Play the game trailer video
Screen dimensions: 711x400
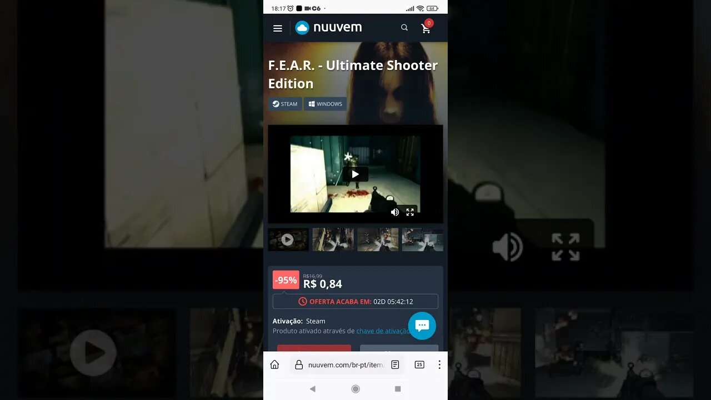pyautogui.click(x=355, y=174)
